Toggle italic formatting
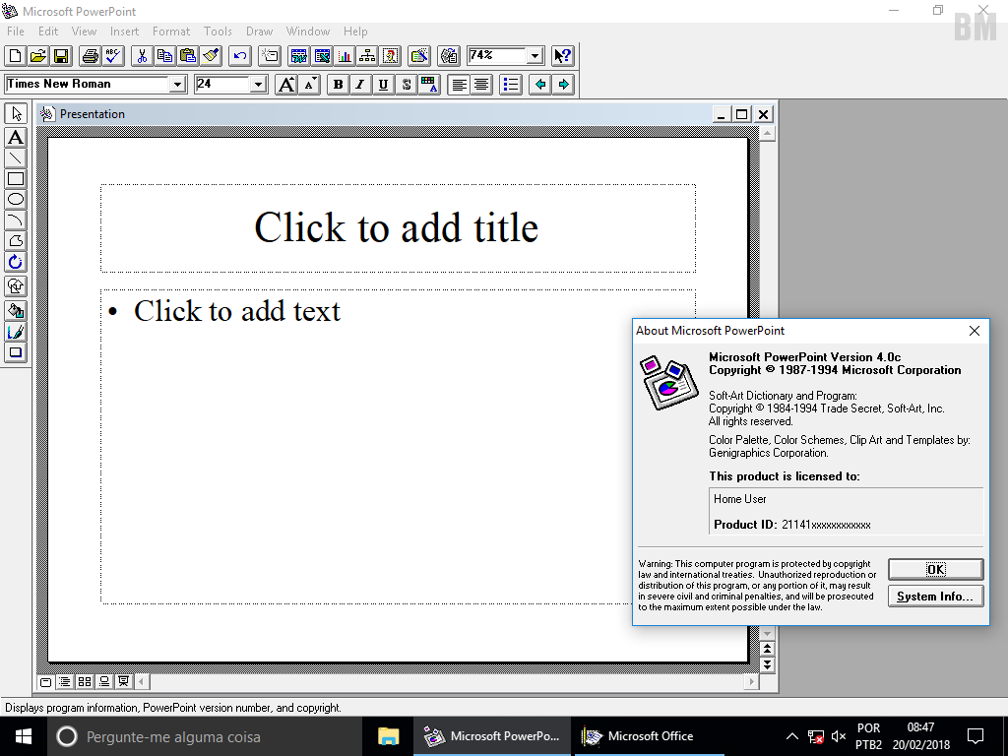 [x=360, y=84]
